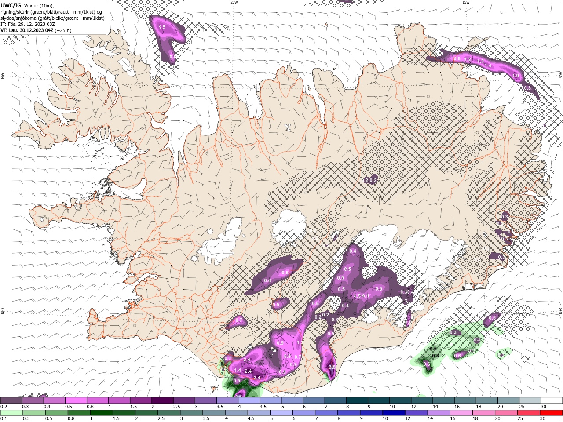Click the 1.2 value in the northeast snow band
The image size is (563, 422).
(468, 59)
